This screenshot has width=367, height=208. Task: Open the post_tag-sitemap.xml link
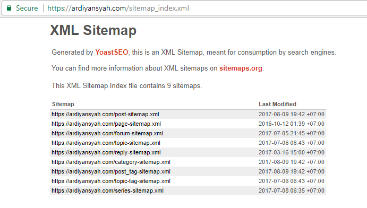pyautogui.click(x=111, y=171)
